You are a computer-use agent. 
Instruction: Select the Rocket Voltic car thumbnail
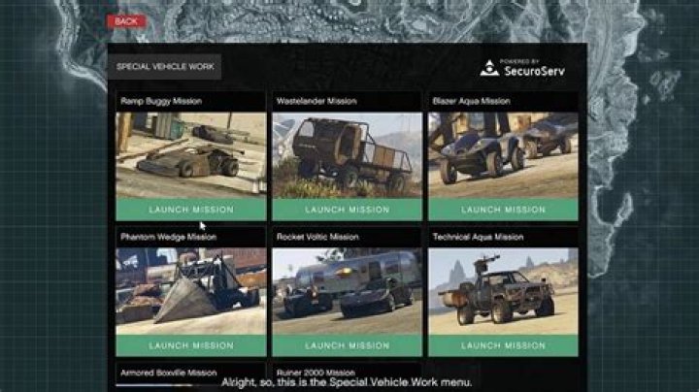[x=348, y=291]
